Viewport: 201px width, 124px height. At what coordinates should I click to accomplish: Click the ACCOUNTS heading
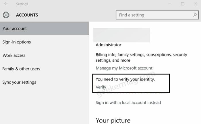(27, 15)
